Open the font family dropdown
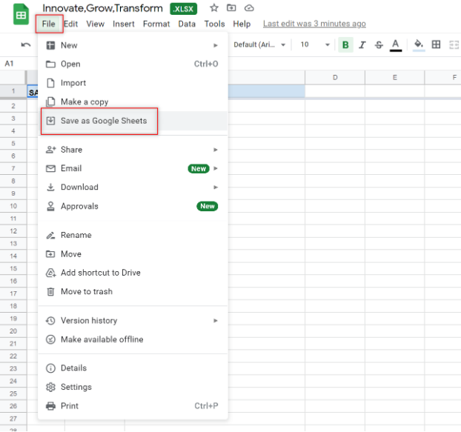 (259, 44)
